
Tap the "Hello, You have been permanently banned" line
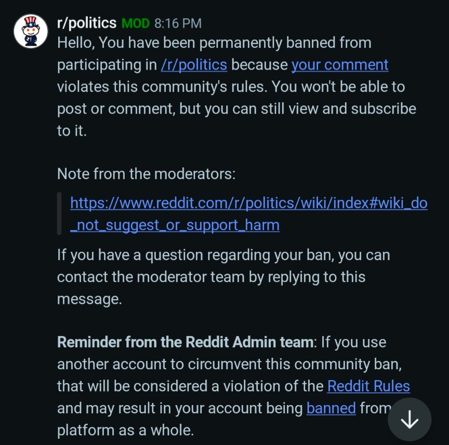(214, 43)
